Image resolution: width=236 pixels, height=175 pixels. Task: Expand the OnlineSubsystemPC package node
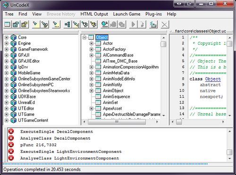(7, 85)
